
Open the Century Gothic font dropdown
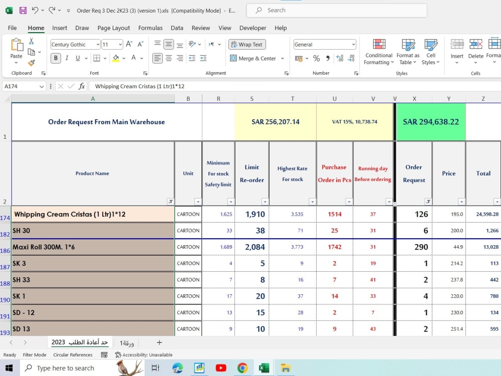point(98,45)
